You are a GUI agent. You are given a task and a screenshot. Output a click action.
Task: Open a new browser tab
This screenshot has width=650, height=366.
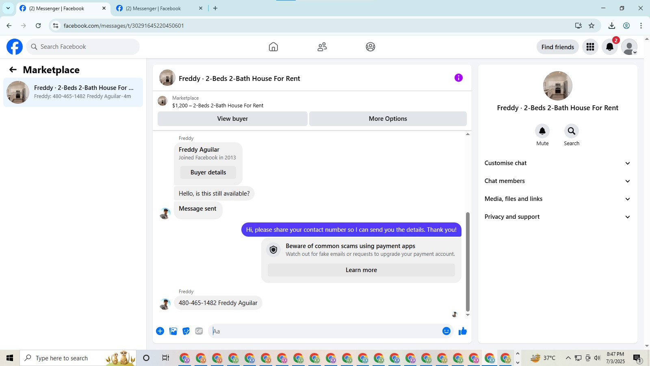pos(215,8)
